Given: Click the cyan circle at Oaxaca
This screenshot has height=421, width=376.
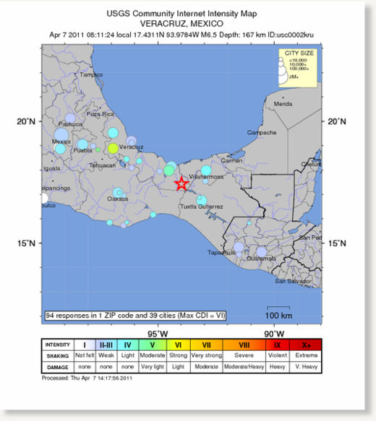Looking at the screenshot, I should (x=118, y=193).
